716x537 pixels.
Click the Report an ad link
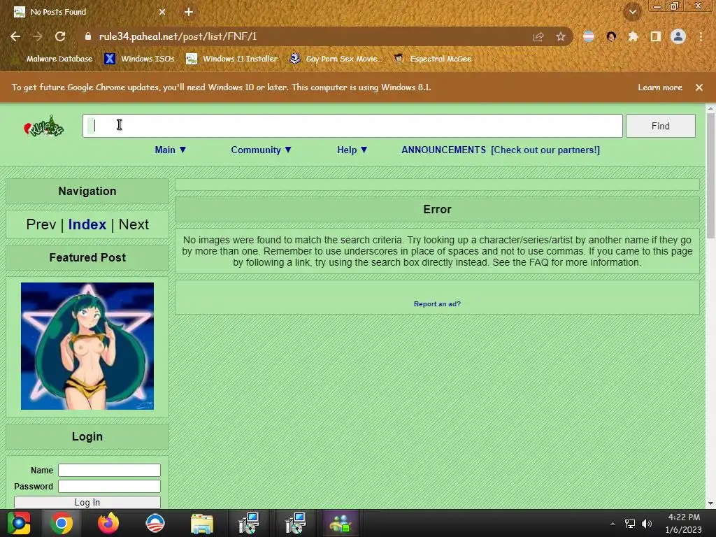[x=437, y=303]
